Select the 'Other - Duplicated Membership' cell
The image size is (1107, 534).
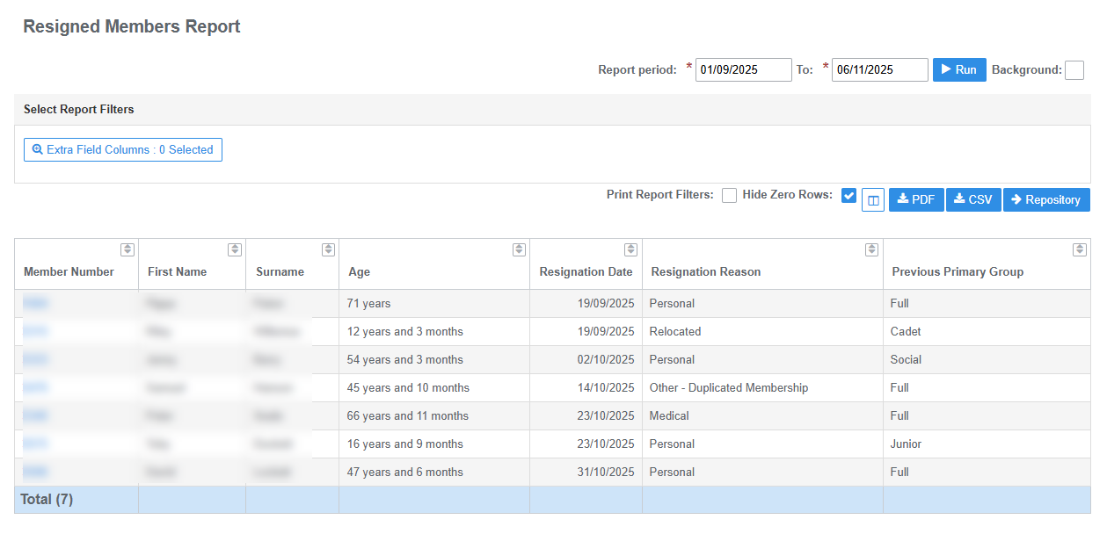tap(762, 387)
